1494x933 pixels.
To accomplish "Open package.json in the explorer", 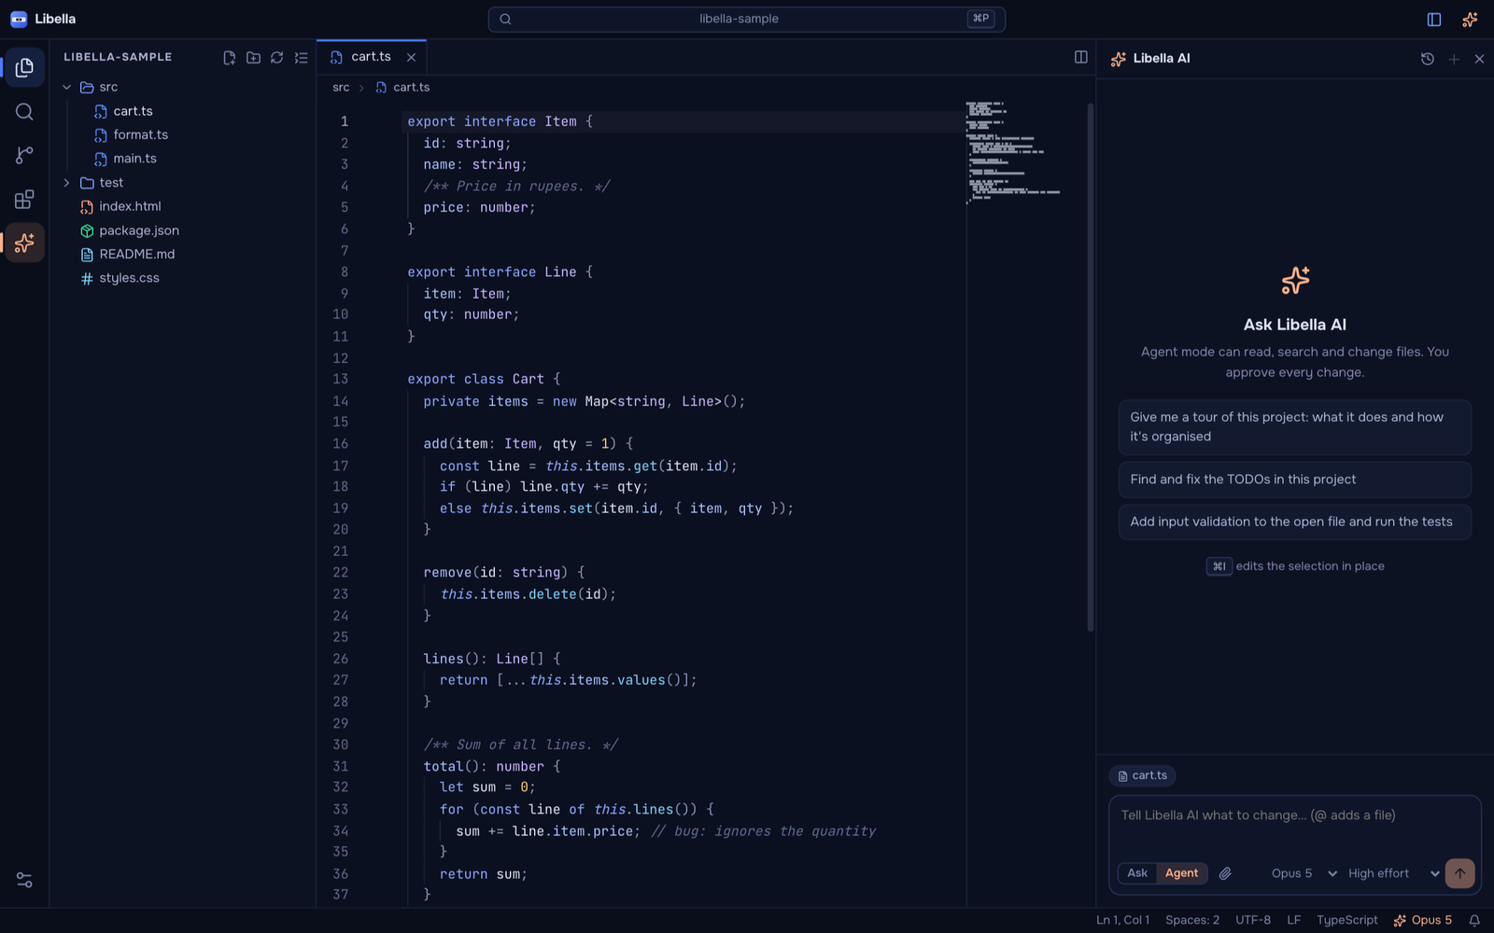I will [183, 230].
